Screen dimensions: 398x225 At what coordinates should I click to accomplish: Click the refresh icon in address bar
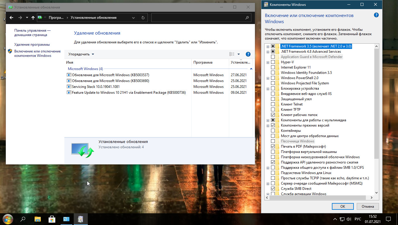(143, 18)
